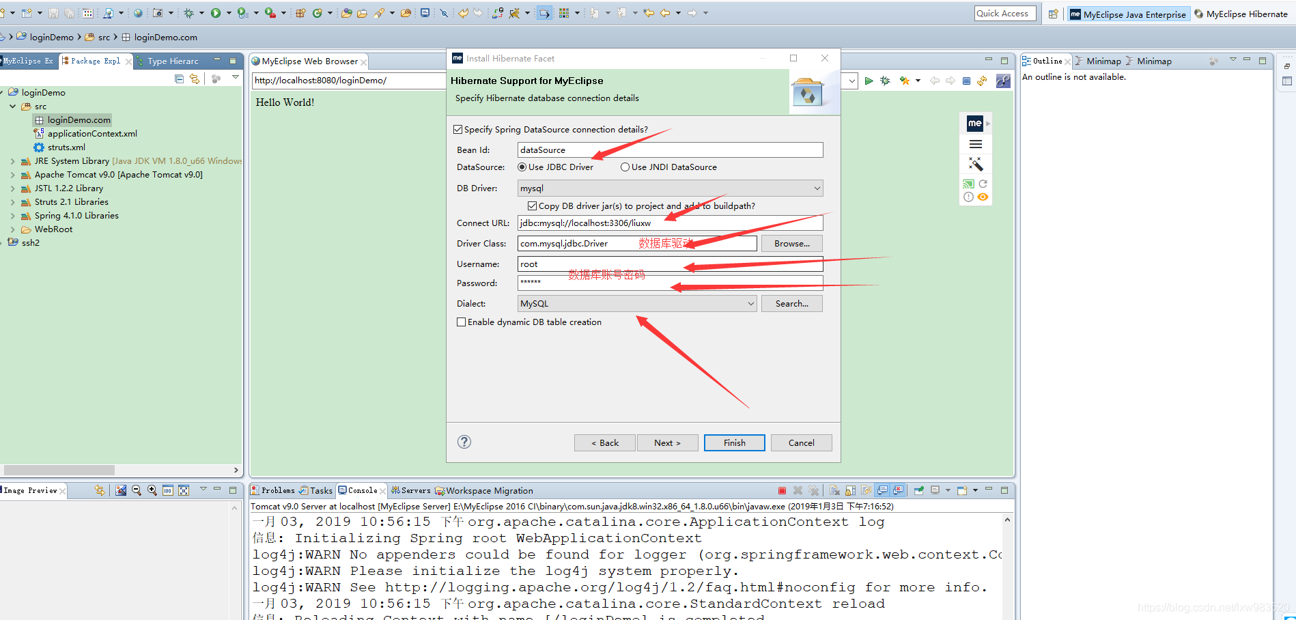Viewport: 1296px width, 620px height.
Task: Uncheck Specify Spring DataSource connection details
Action: [458, 129]
